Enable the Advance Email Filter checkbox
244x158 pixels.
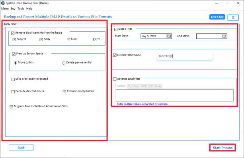(115, 79)
